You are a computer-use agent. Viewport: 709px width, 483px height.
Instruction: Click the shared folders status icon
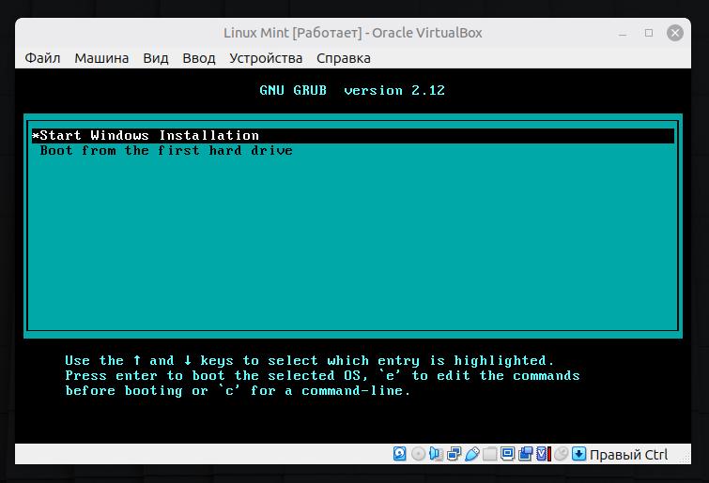click(489, 454)
